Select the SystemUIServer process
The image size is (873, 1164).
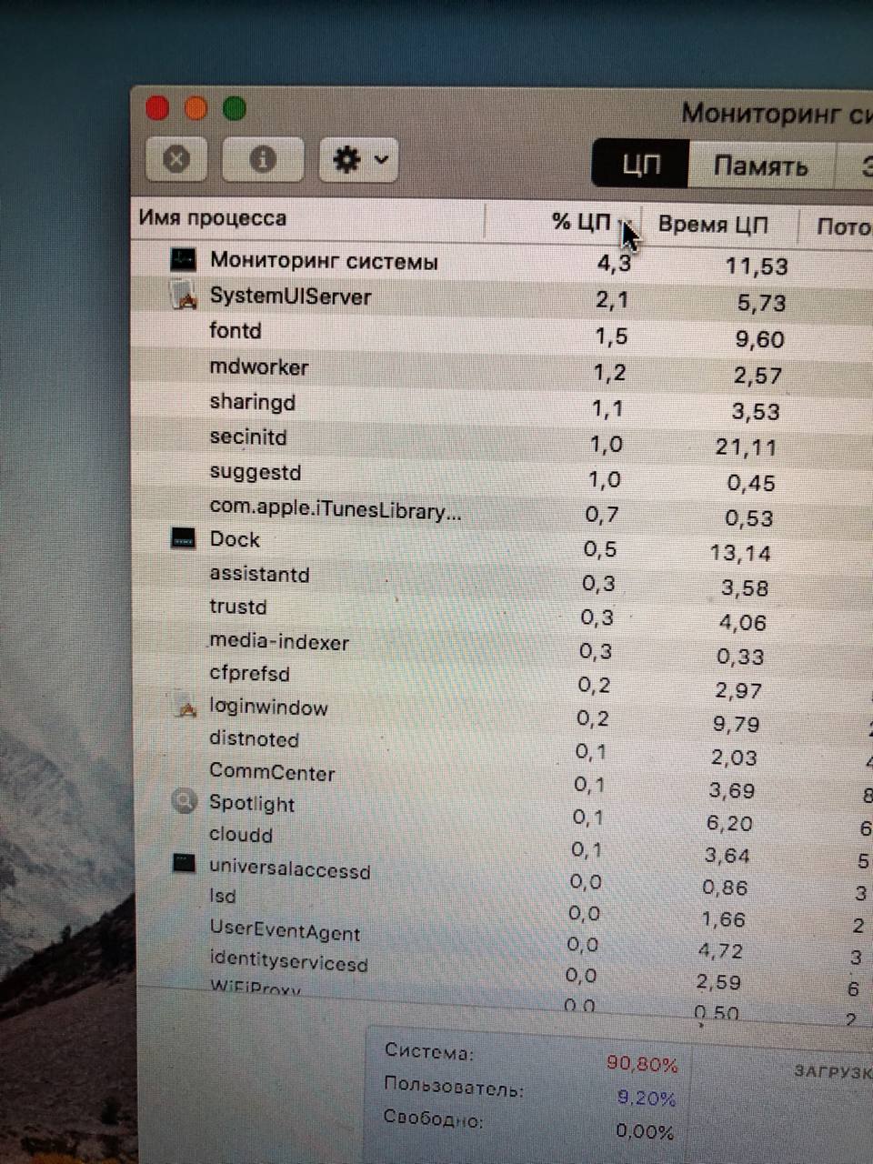[x=290, y=296]
